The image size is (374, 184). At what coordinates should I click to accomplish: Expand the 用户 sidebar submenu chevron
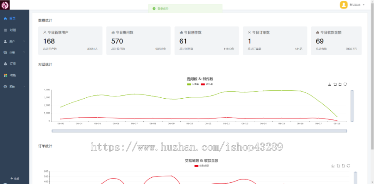click(24, 41)
